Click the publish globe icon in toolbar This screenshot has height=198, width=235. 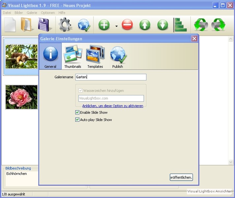click(x=84, y=25)
